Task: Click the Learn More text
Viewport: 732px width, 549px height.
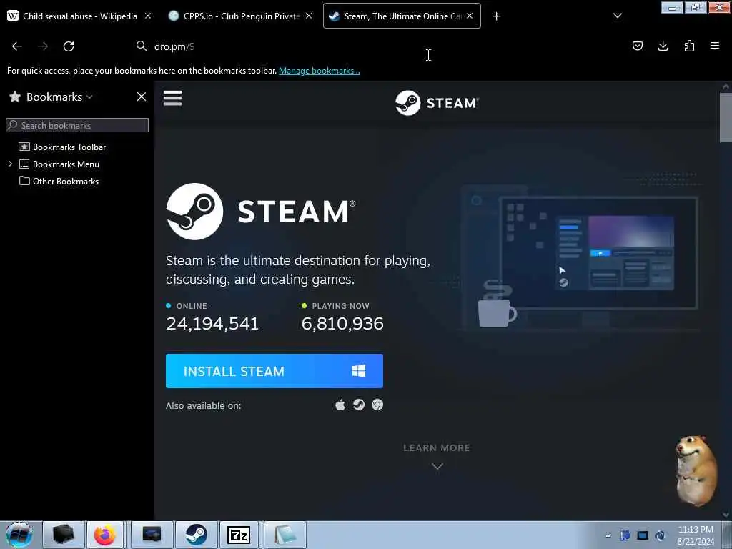Action: 437,447
